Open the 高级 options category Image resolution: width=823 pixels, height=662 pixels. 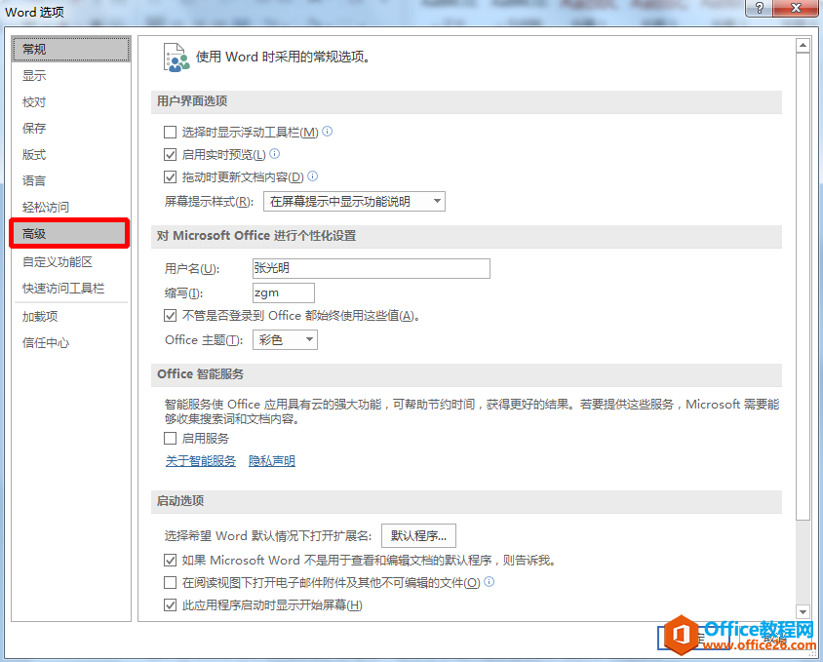pos(69,233)
